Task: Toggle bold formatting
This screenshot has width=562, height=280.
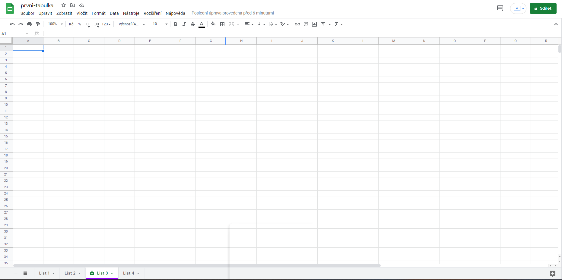Action: [176, 24]
